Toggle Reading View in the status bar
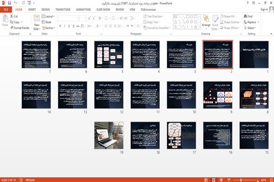 pos(221,180)
